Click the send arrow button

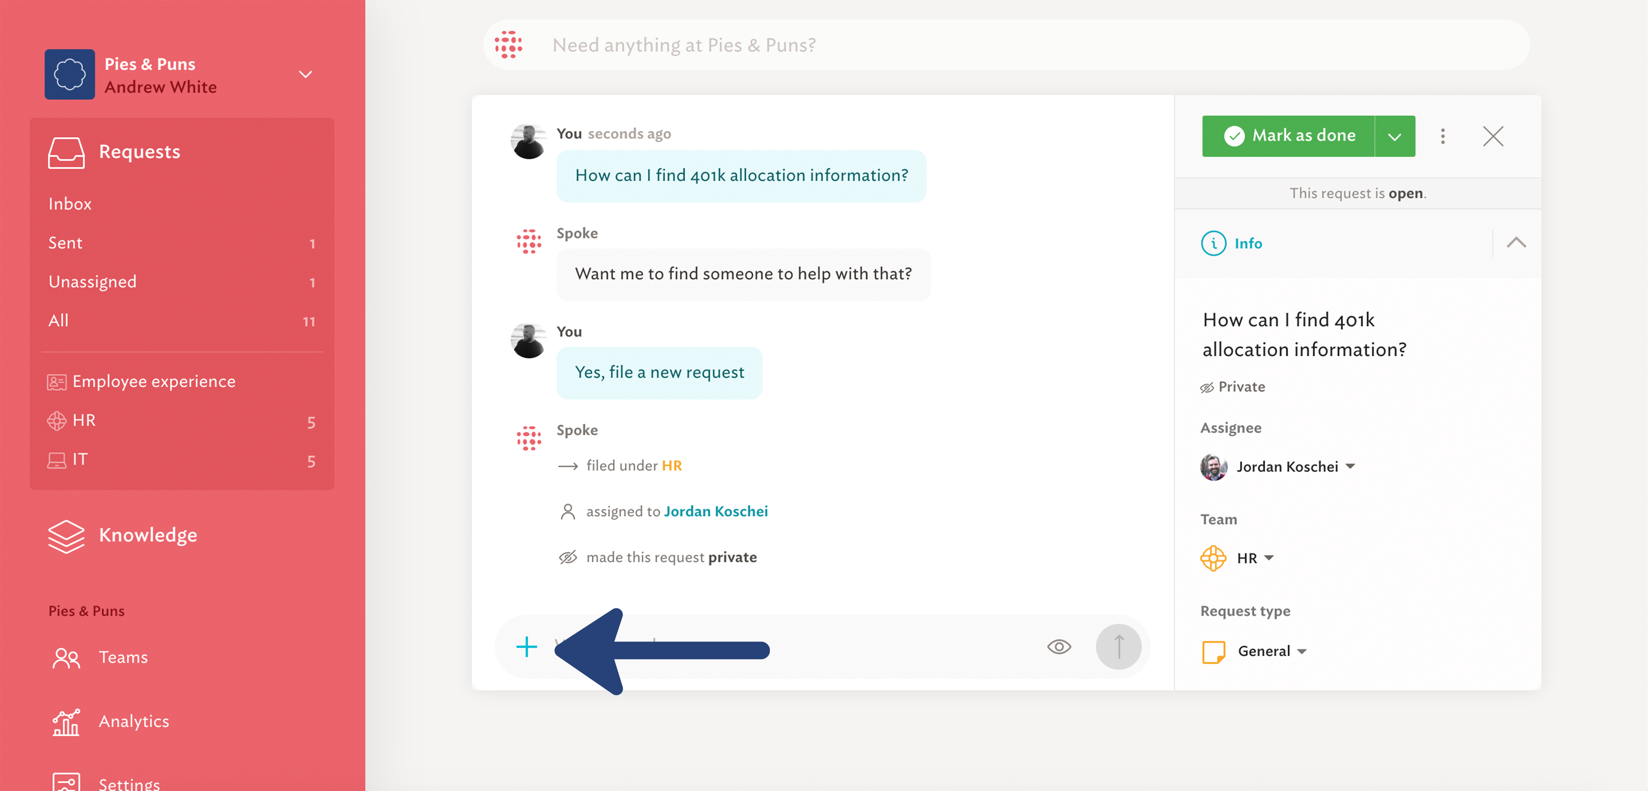tap(1118, 647)
